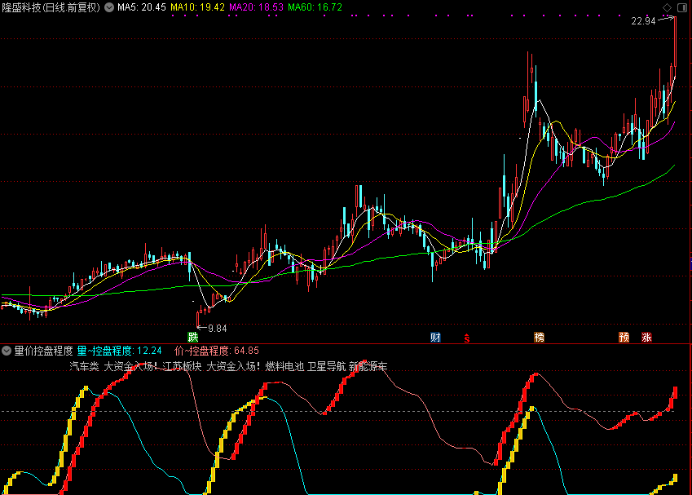Screen dimensions: 692x495
Task: Open the 量价控盘程度 indicator name
Action: [43, 351]
